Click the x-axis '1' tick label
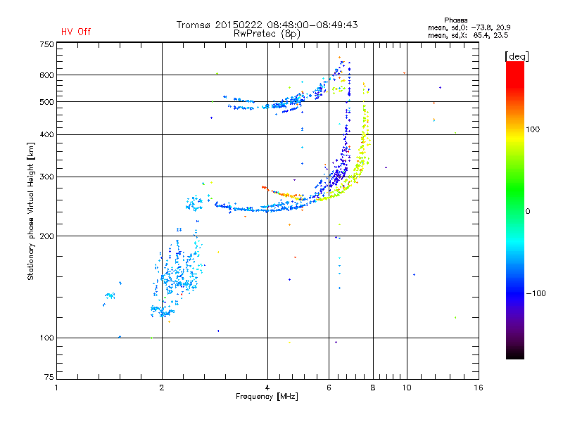The image size is (563, 422). [x=56, y=388]
